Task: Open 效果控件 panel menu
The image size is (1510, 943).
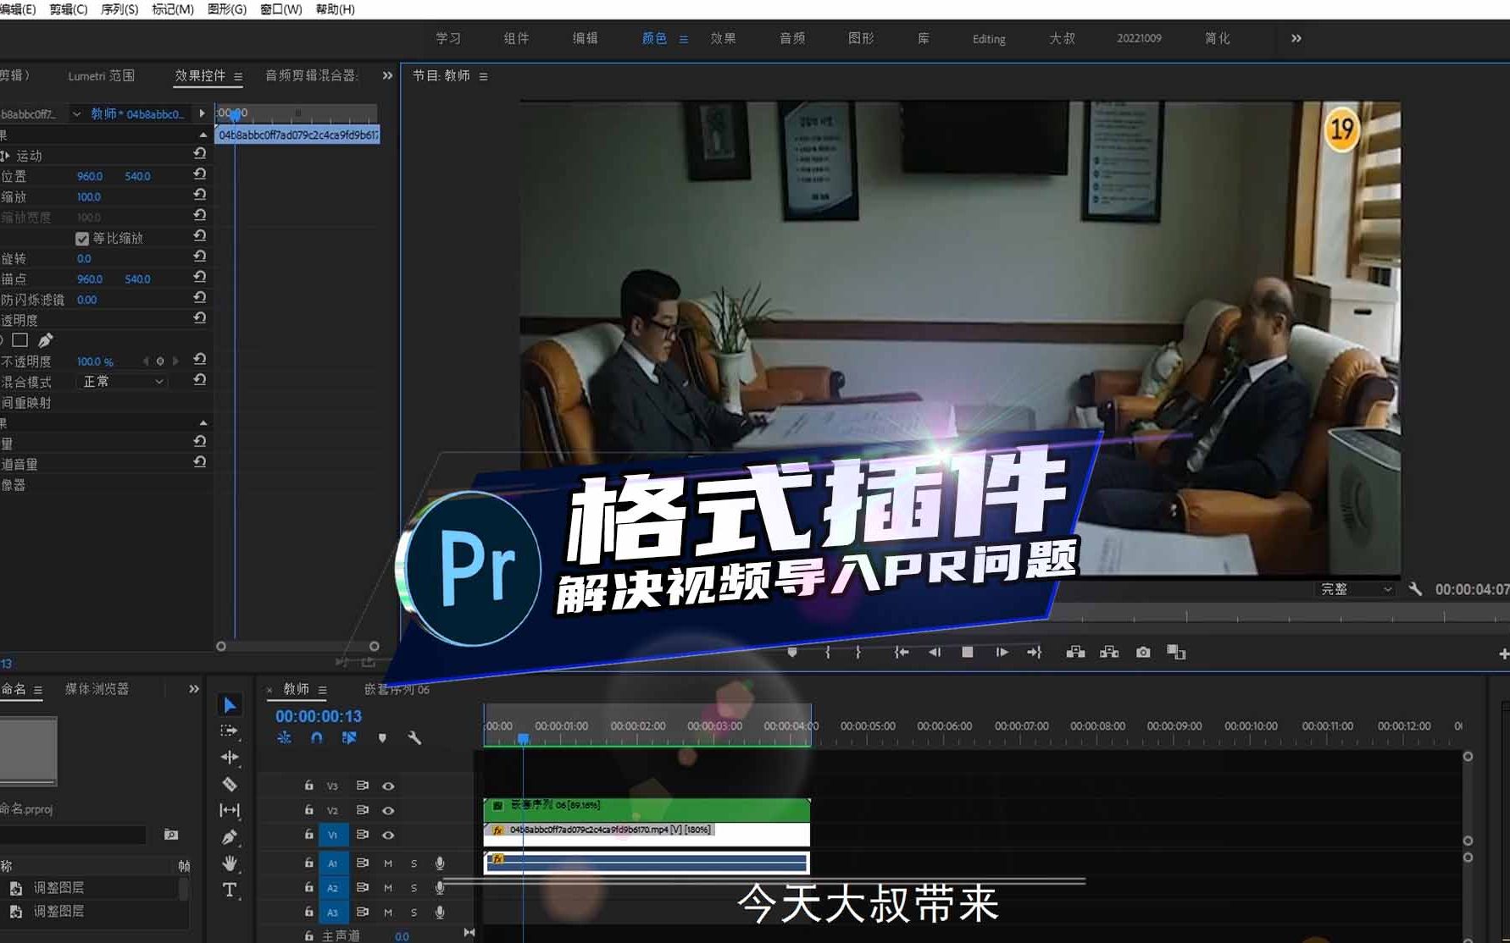Action: click(x=238, y=76)
